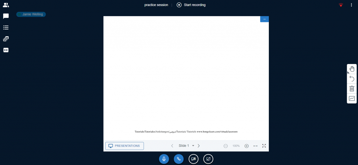Toggle closed captions with CC icon

(6, 50)
